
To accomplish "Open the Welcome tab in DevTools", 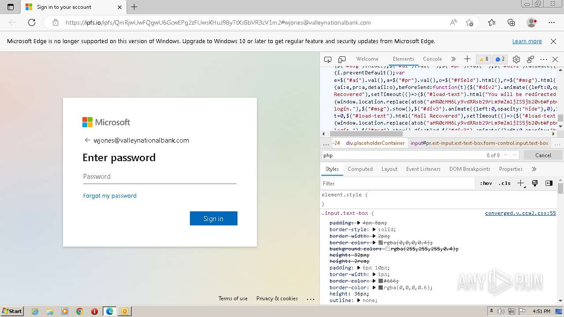I will 367,59.
